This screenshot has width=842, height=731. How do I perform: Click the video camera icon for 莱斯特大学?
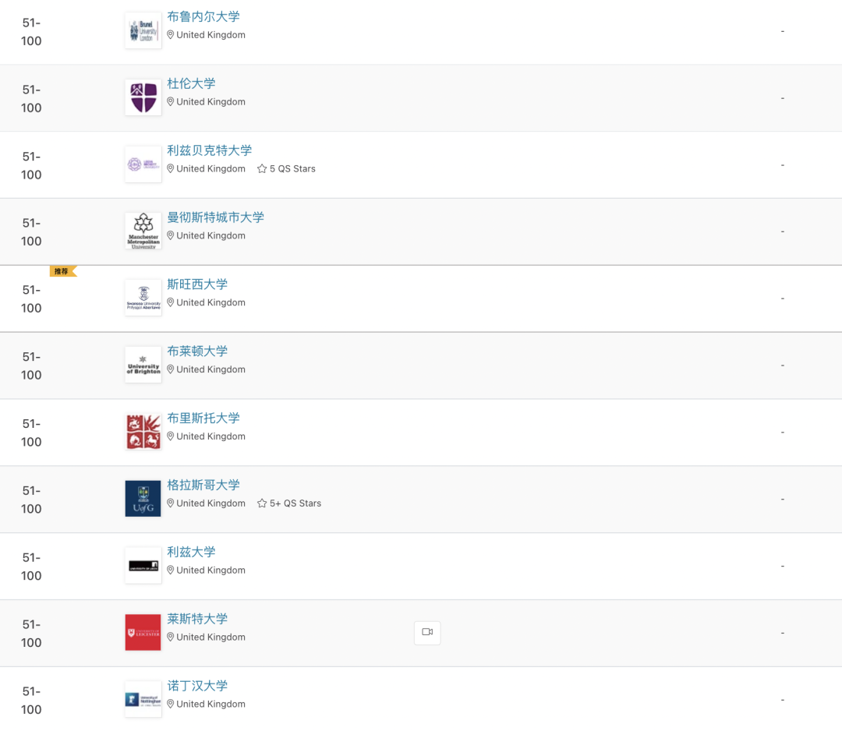pyautogui.click(x=427, y=632)
